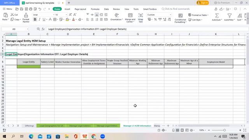249x140 pixels.
Task: Click the formula bar text
Action: [87, 29]
